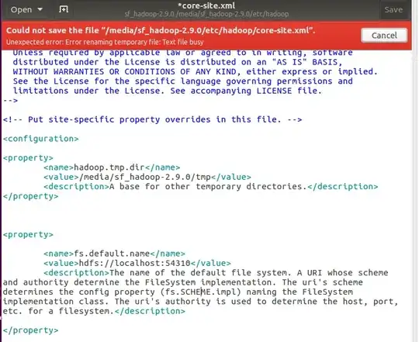
Task: Click the /media/sf_hadoop-2.9.0/tmp value line
Action: (147, 178)
